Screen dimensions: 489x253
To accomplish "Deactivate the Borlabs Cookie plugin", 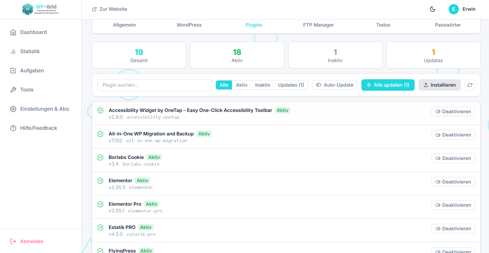I will click(453, 158).
